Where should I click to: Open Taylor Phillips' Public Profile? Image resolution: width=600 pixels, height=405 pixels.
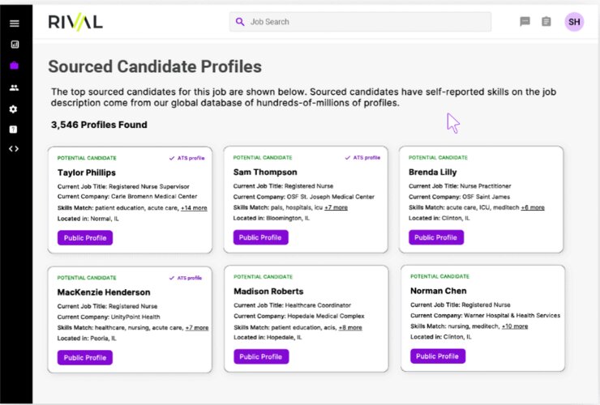pyautogui.click(x=84, y=238)
